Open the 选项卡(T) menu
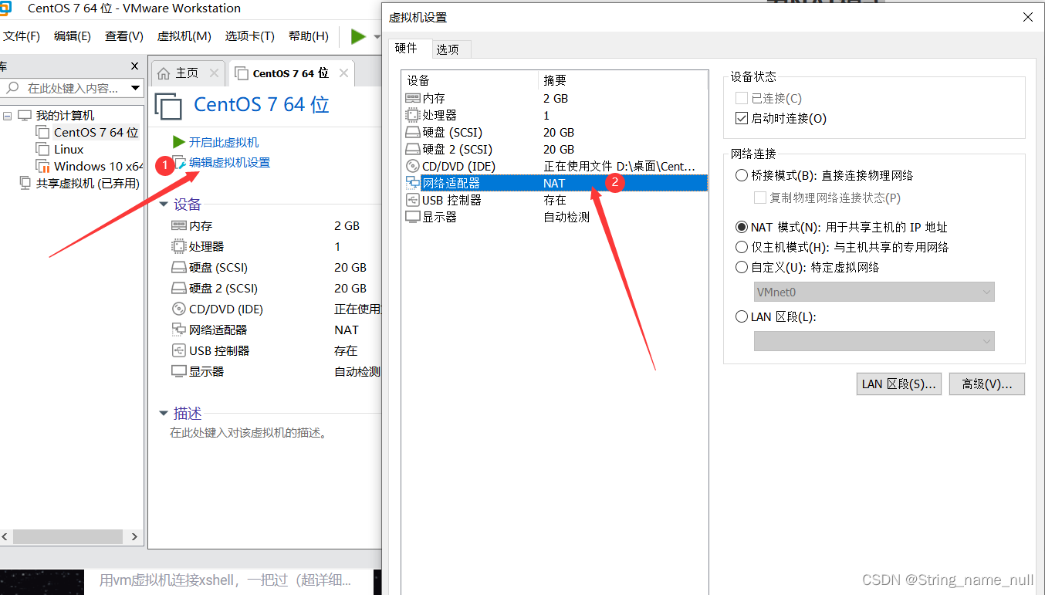 pos(250,36)
